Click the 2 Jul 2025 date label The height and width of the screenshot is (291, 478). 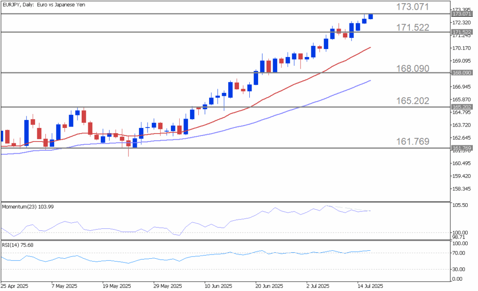[318, 286]
